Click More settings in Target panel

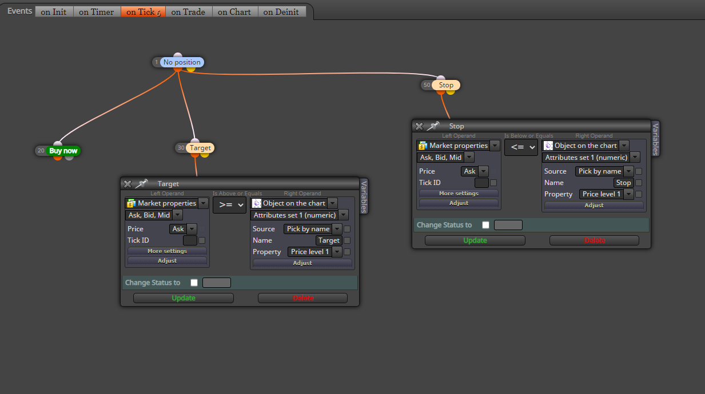167,251
